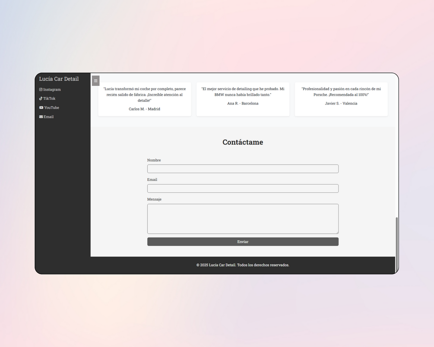
Task: Click inside the Mensaje text area
Action: [243, 219]
